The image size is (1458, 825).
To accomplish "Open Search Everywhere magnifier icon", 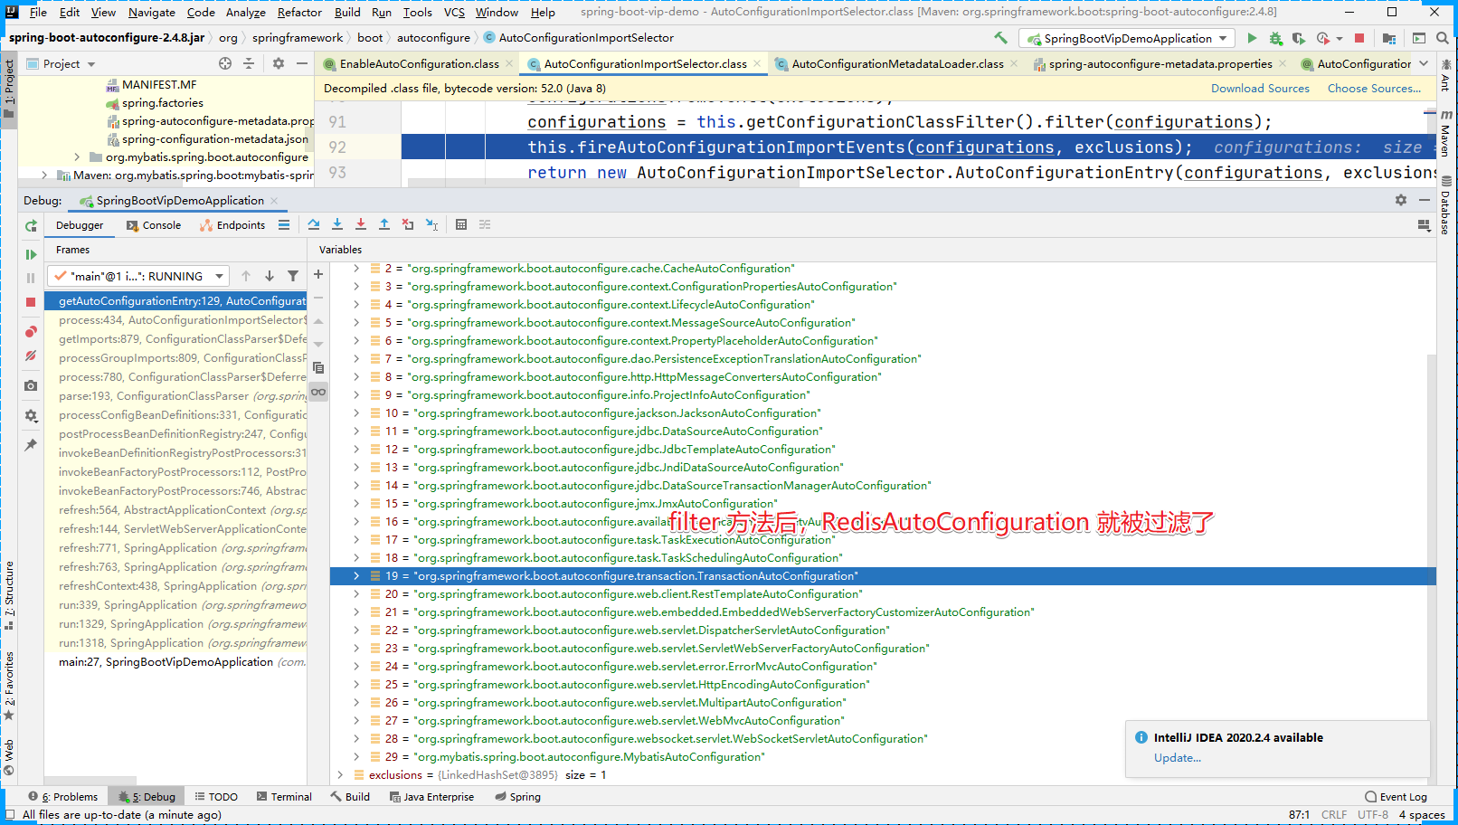I will (x=1442, y=38).
